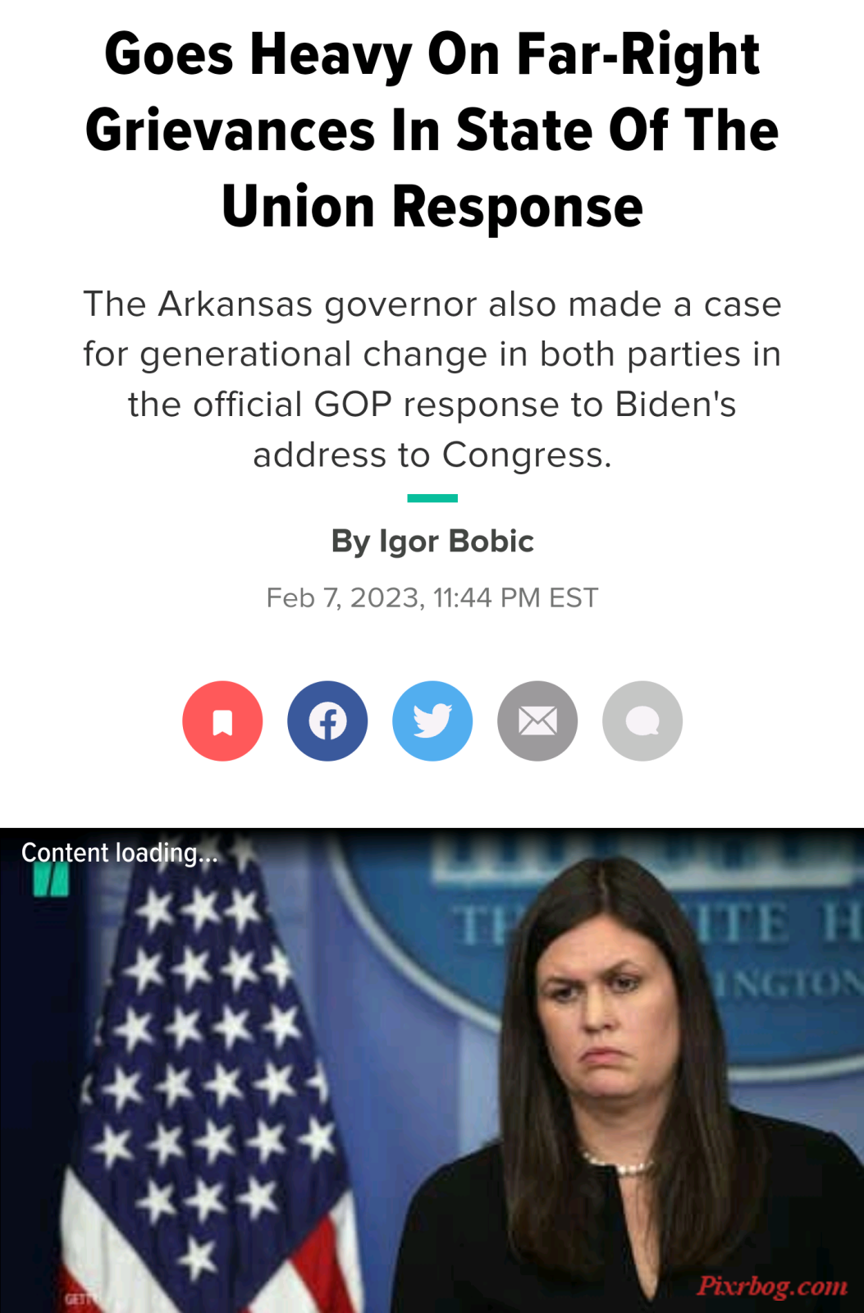
Task: Open comments with the speech bubble icon
Action: pyautogui.click(x=642, y=721)
